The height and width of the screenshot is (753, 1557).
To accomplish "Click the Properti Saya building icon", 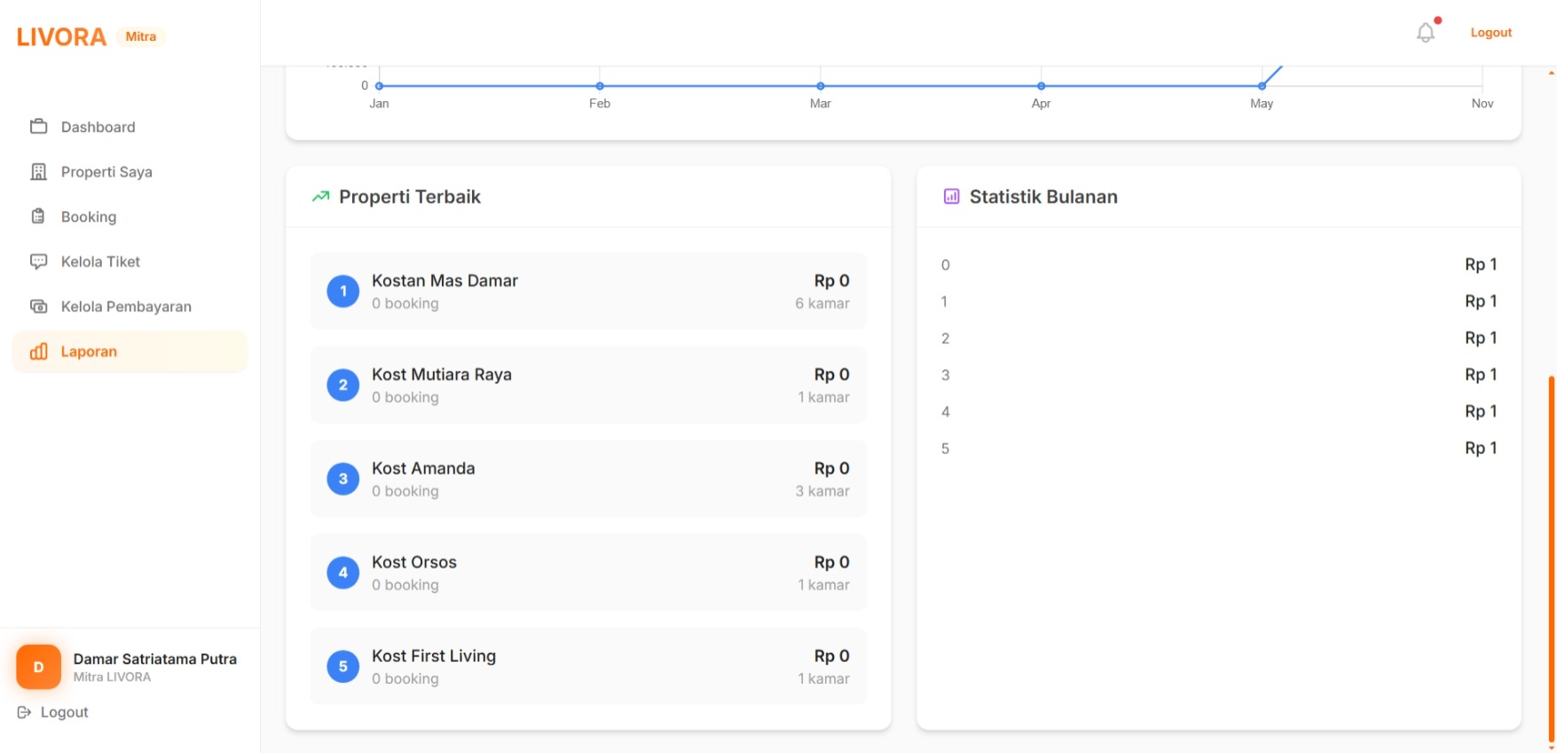I will [38, 172].
